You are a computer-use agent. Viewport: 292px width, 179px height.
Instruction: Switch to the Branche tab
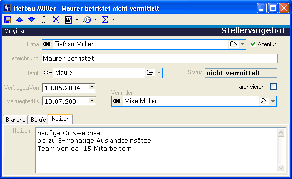[x=15, y=120]
